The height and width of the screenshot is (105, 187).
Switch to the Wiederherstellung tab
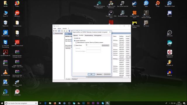pos(89,36)
